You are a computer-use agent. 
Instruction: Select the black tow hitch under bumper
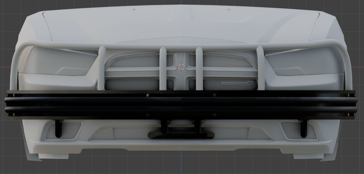[181, 135]
